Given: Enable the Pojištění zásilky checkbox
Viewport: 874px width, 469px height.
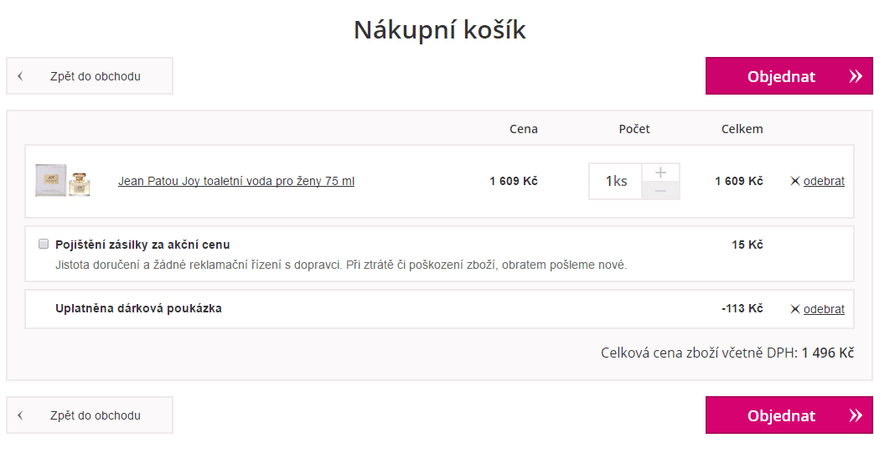Looking at the screenshot, I should pyautogui.click(x=44, y=244).
